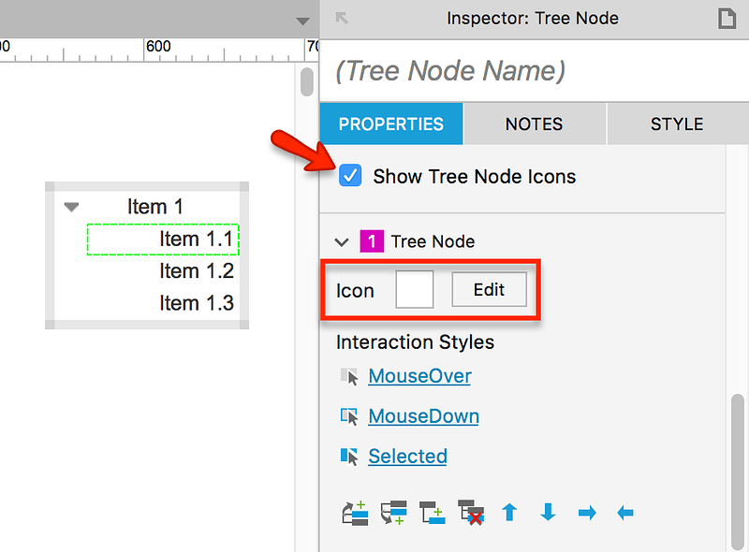Open the MouseDown interaction style link

424,416
